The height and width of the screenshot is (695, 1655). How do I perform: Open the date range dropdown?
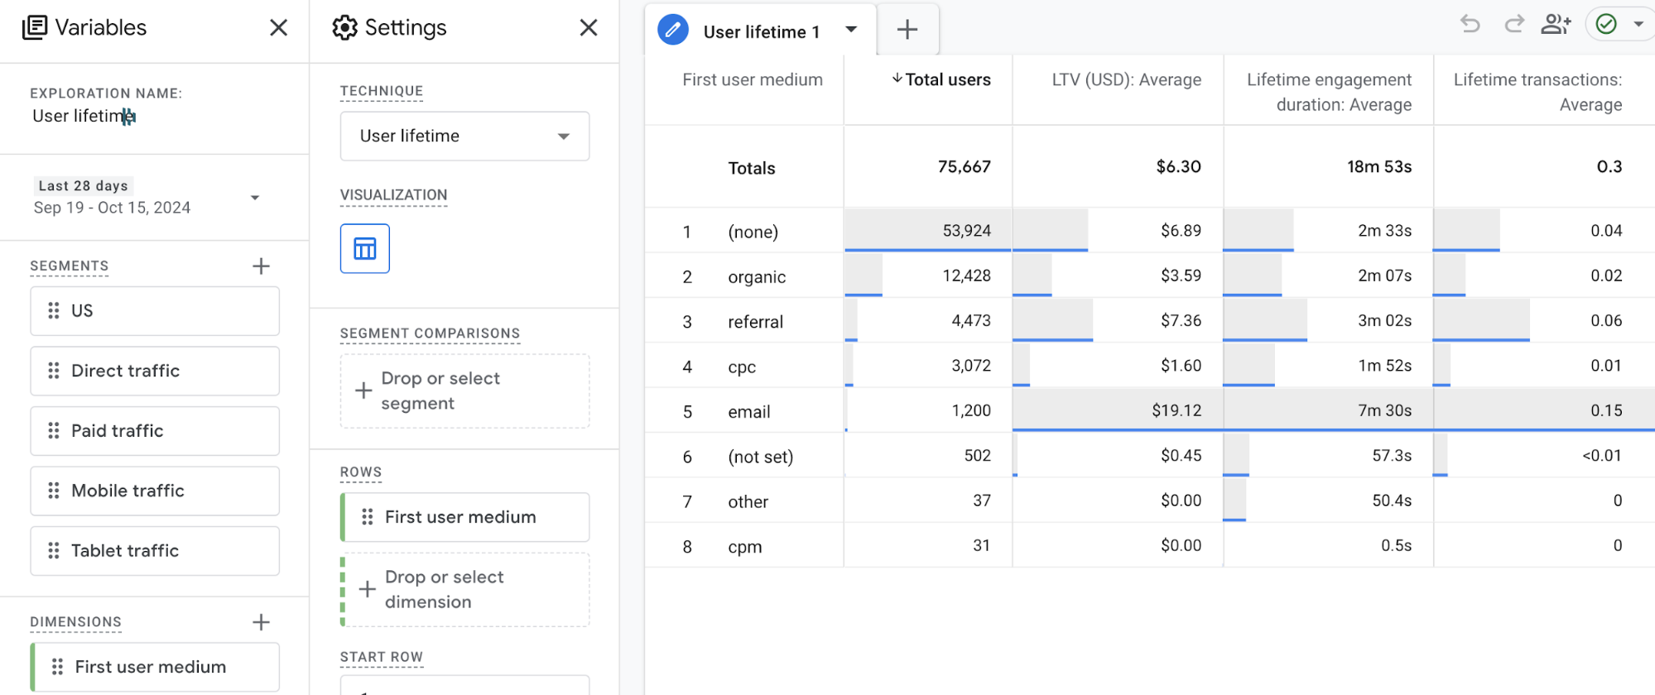[255, 198]
